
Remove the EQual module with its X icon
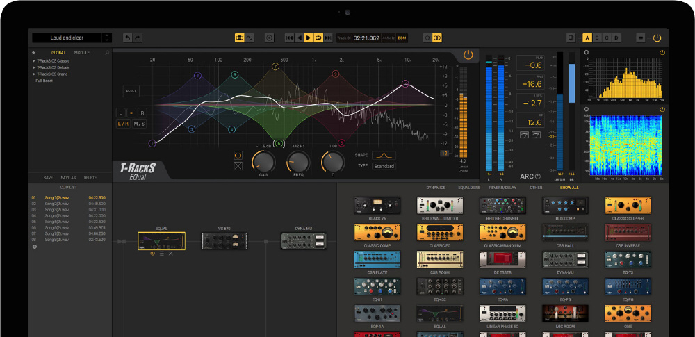[x=170, y=254]
